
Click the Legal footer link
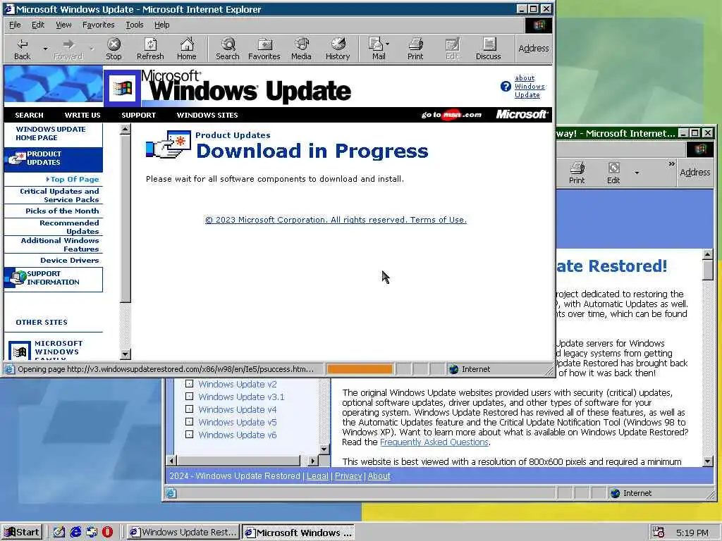point(317,475)
